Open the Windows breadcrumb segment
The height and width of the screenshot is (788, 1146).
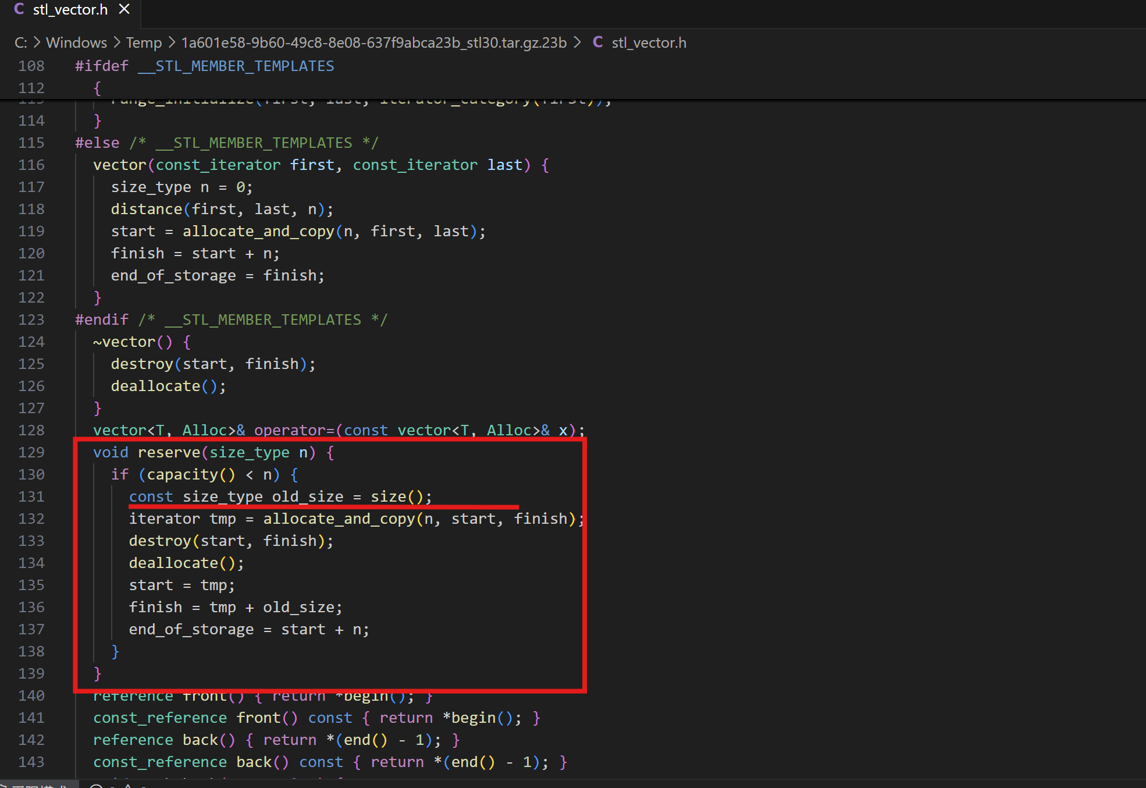point(76,42)
